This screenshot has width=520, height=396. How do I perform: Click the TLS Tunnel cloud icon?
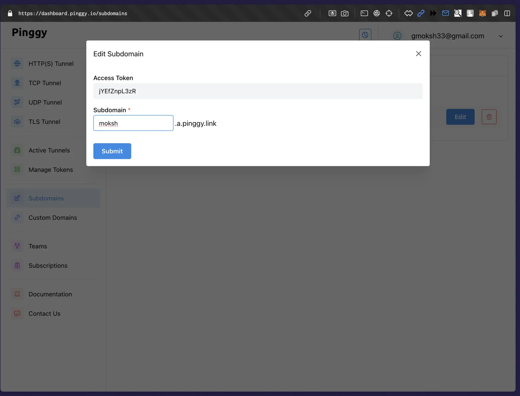[17, 122]
